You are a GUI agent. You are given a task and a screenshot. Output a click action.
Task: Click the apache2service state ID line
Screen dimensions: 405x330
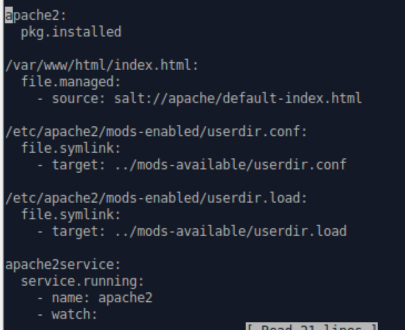pyautogui.click(x=63, y=265)
